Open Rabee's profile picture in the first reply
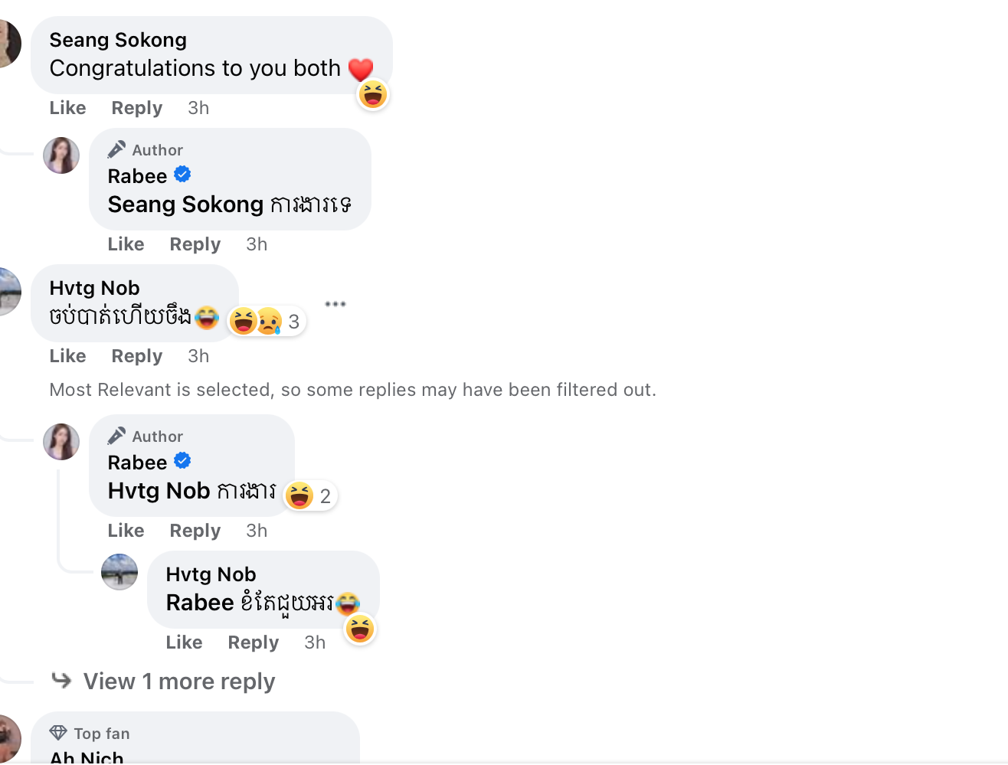 click(x=61, y=155)
